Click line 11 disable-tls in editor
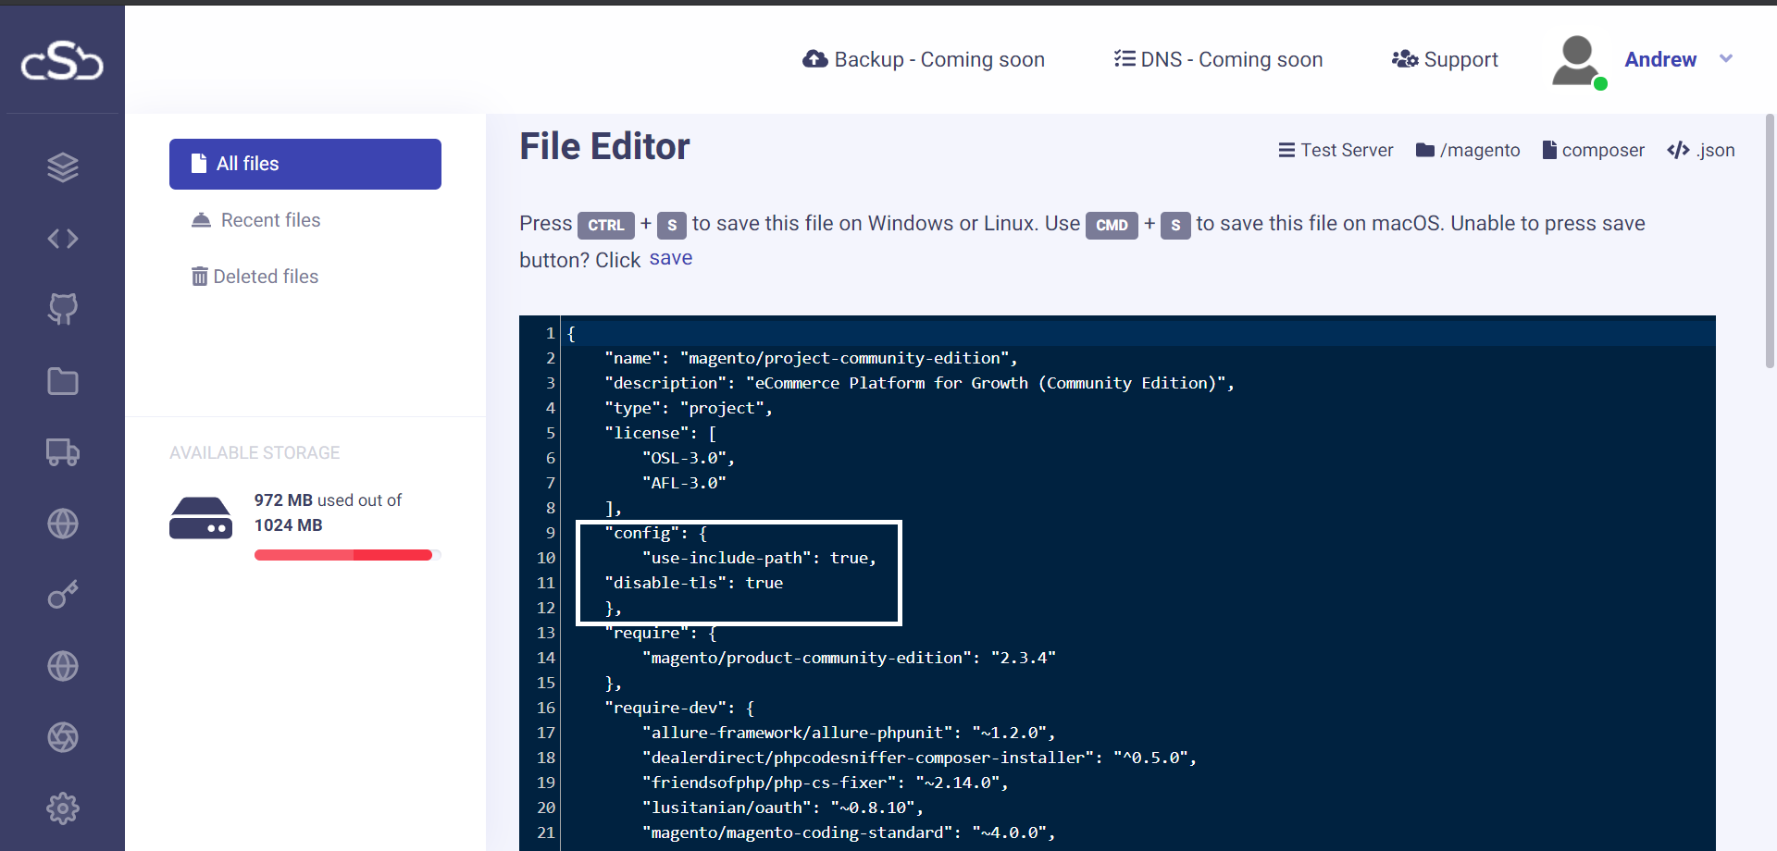 [693, 583]
